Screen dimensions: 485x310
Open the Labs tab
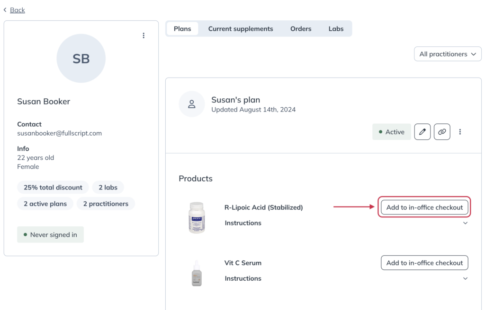[336, 29]
